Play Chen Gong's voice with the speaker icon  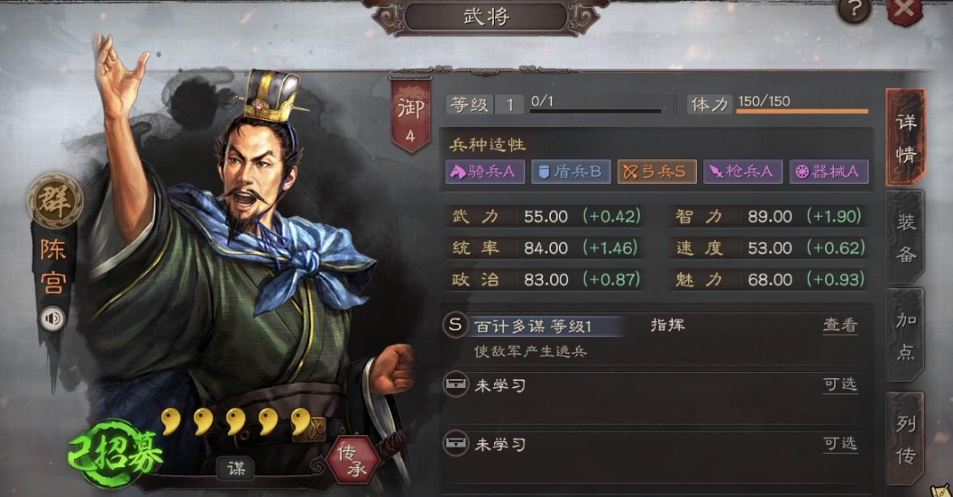[x=53, y=319]
